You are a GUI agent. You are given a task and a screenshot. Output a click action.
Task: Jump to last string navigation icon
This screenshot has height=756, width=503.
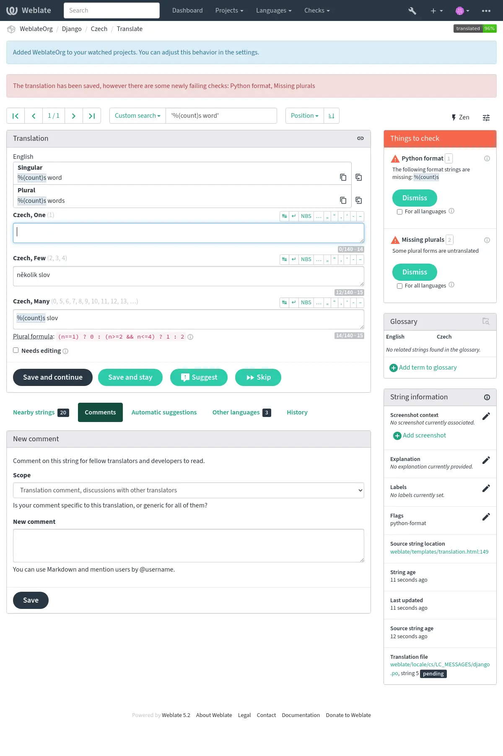pyautogui.click(x=92, y=116)
